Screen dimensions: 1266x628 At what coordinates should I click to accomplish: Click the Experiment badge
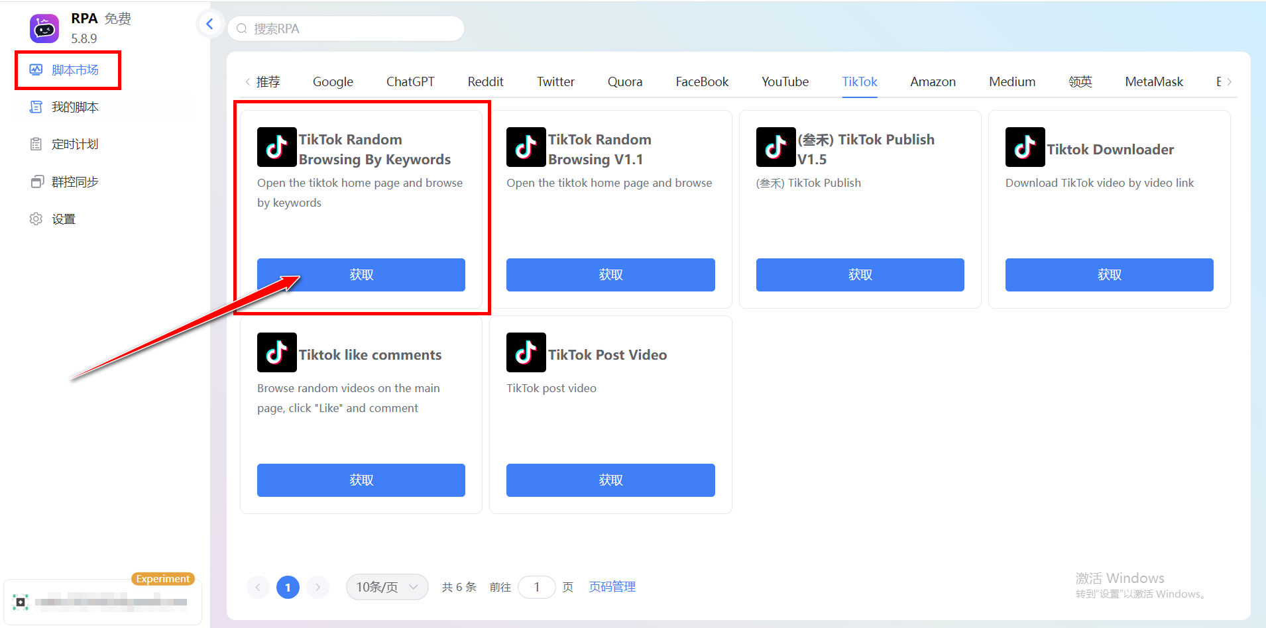[x=163, y=579]
